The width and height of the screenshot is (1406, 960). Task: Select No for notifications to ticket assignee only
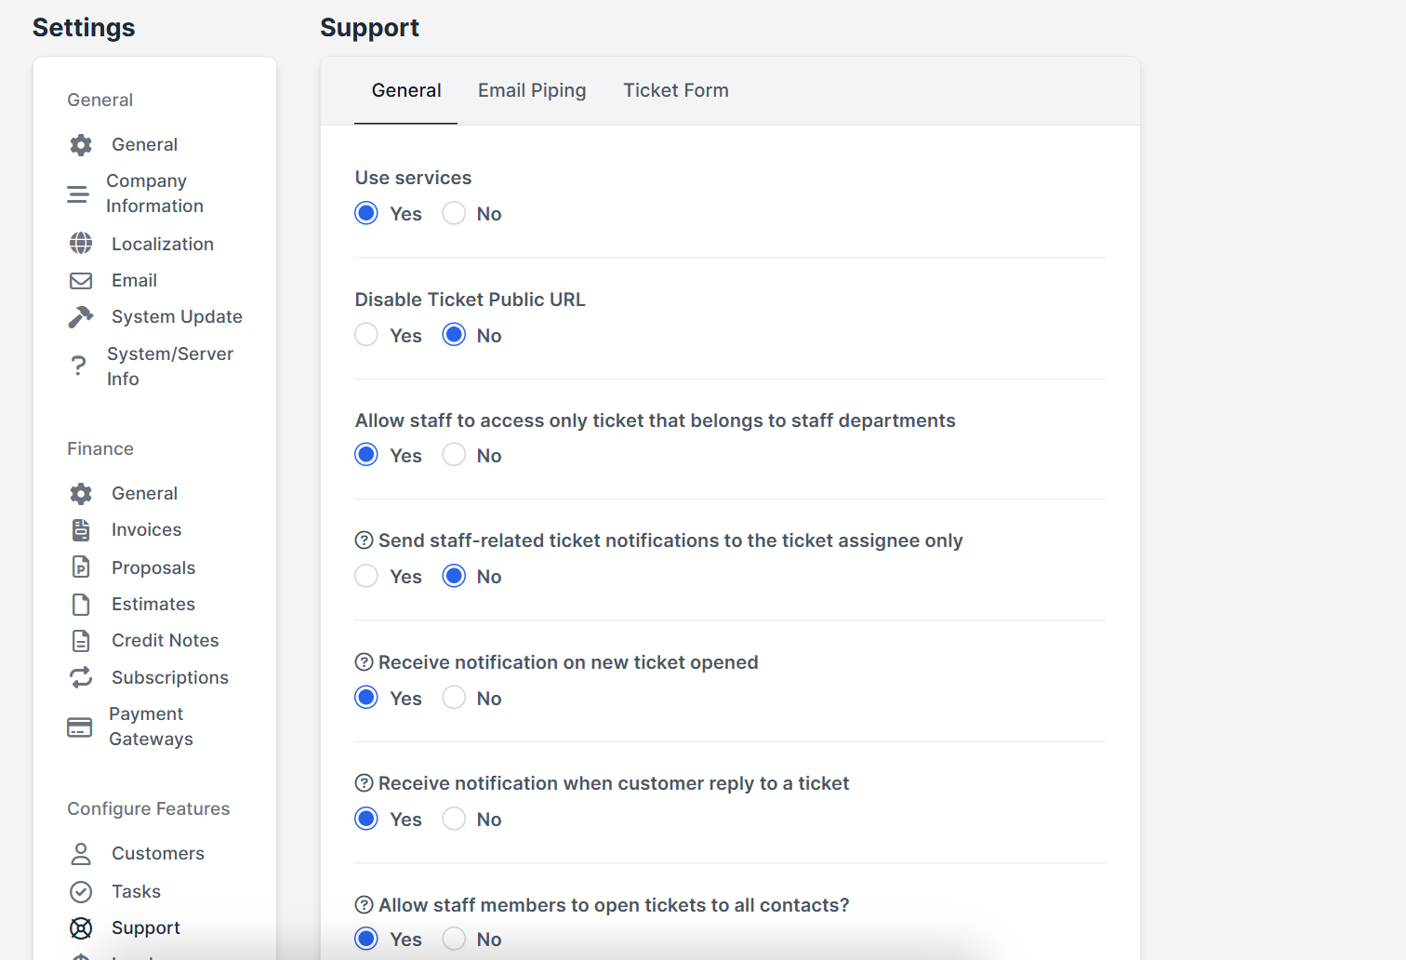pyautogui.click(x=454, y=576)
